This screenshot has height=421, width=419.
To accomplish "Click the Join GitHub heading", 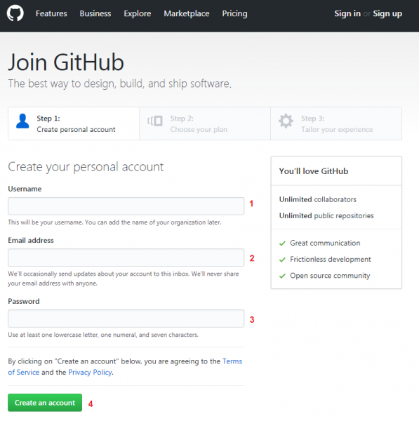I will (66, 62).
